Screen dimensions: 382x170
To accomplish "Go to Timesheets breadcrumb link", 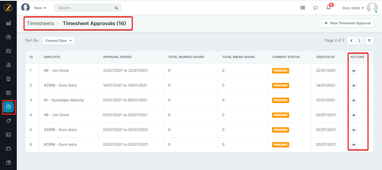I will (40, 24).
